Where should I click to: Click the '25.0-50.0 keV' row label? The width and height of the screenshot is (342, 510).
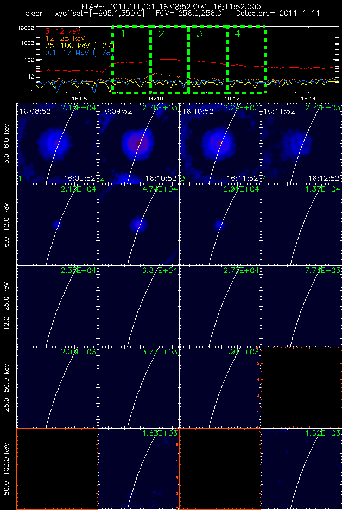pyautogui.click(x=7, y=387)
